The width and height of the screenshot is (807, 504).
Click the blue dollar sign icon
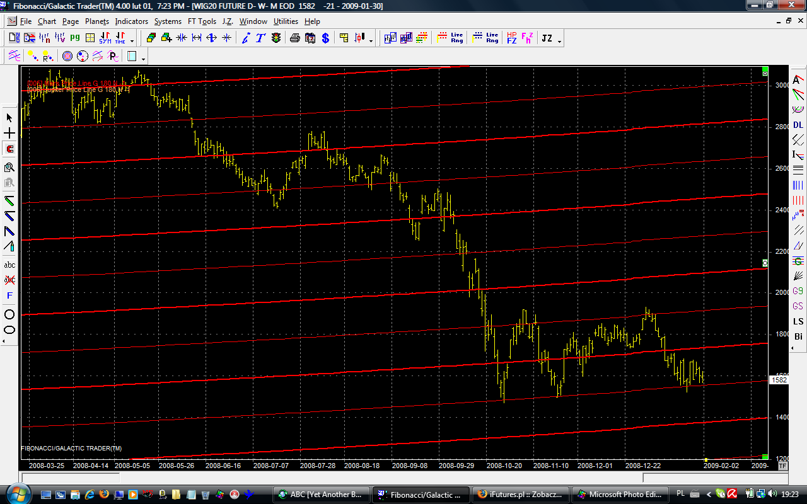[325, 38]
